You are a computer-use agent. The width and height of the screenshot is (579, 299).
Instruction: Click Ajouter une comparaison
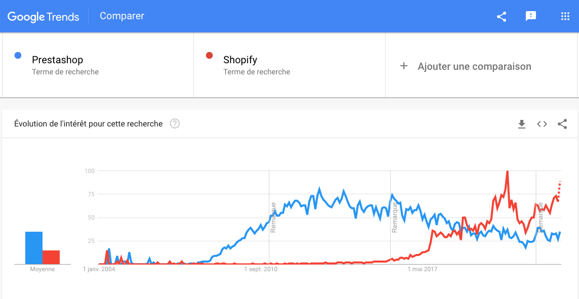[x=474, y=66]
